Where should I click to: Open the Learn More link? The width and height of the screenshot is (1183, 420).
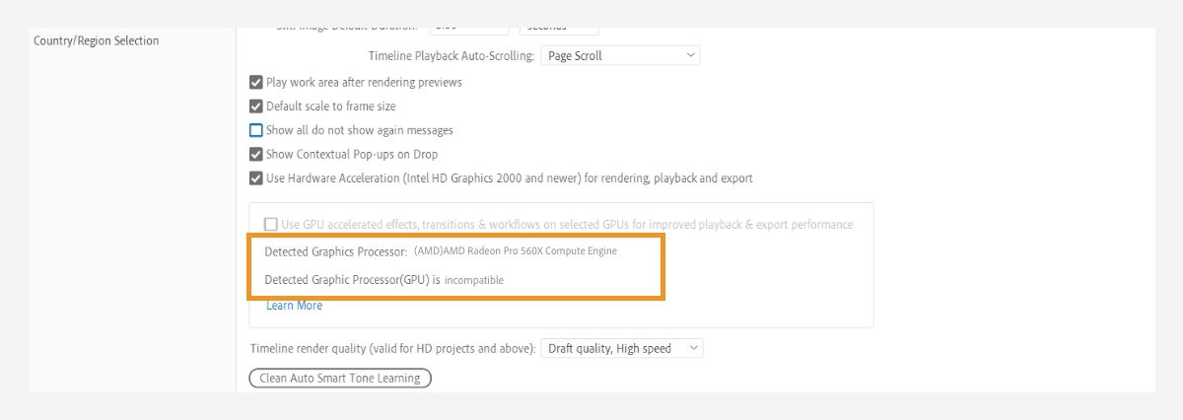(x=294, y=306)
